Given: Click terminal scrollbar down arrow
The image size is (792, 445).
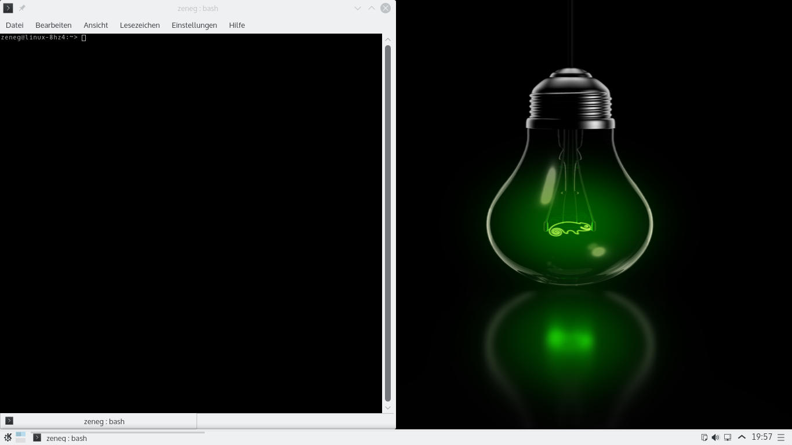Looking at the screenshot, I should click(388, 408).
